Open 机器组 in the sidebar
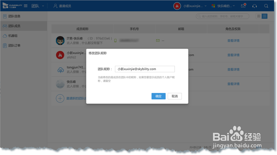The image size is (277, 155). click(24, 36)
